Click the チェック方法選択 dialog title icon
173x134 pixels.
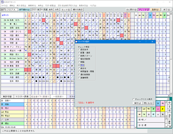(x=76, y=42)
